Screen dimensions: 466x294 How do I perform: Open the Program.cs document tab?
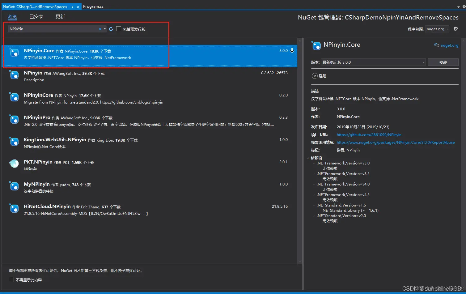click(x=93, y=6)
